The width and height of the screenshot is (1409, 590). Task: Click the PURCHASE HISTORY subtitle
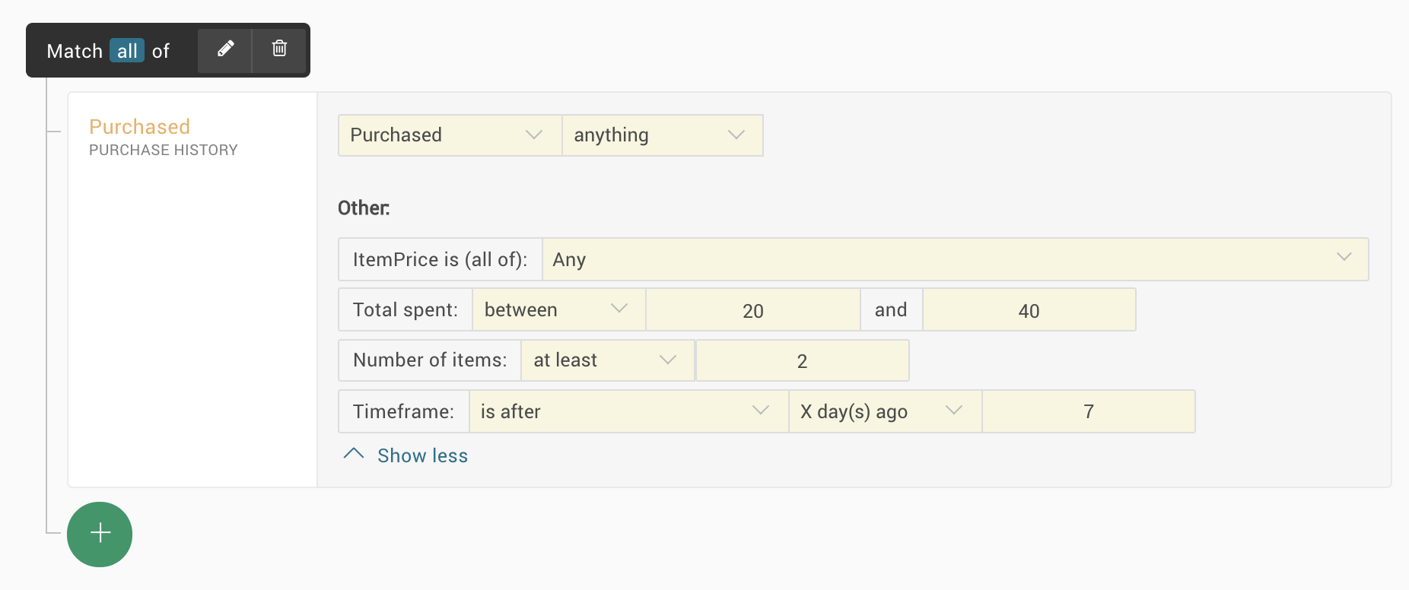[x=164, y=150]
